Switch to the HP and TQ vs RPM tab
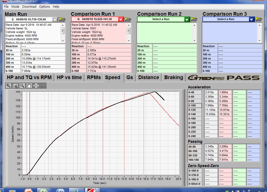The height and width of the screenshot is (192, 267). pos(29,77)
